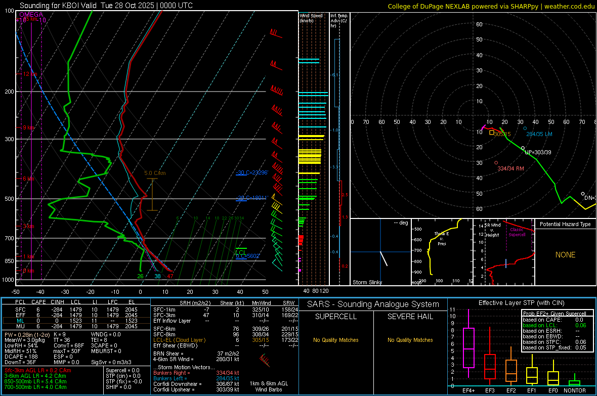Click the 284/35 LM hodograph label

539,134
